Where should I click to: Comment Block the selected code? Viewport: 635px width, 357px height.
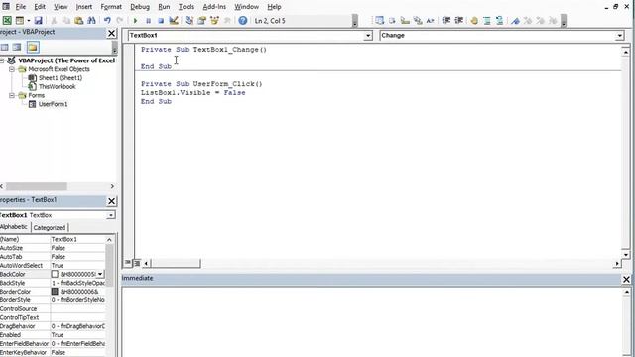(x=487, y=20)
